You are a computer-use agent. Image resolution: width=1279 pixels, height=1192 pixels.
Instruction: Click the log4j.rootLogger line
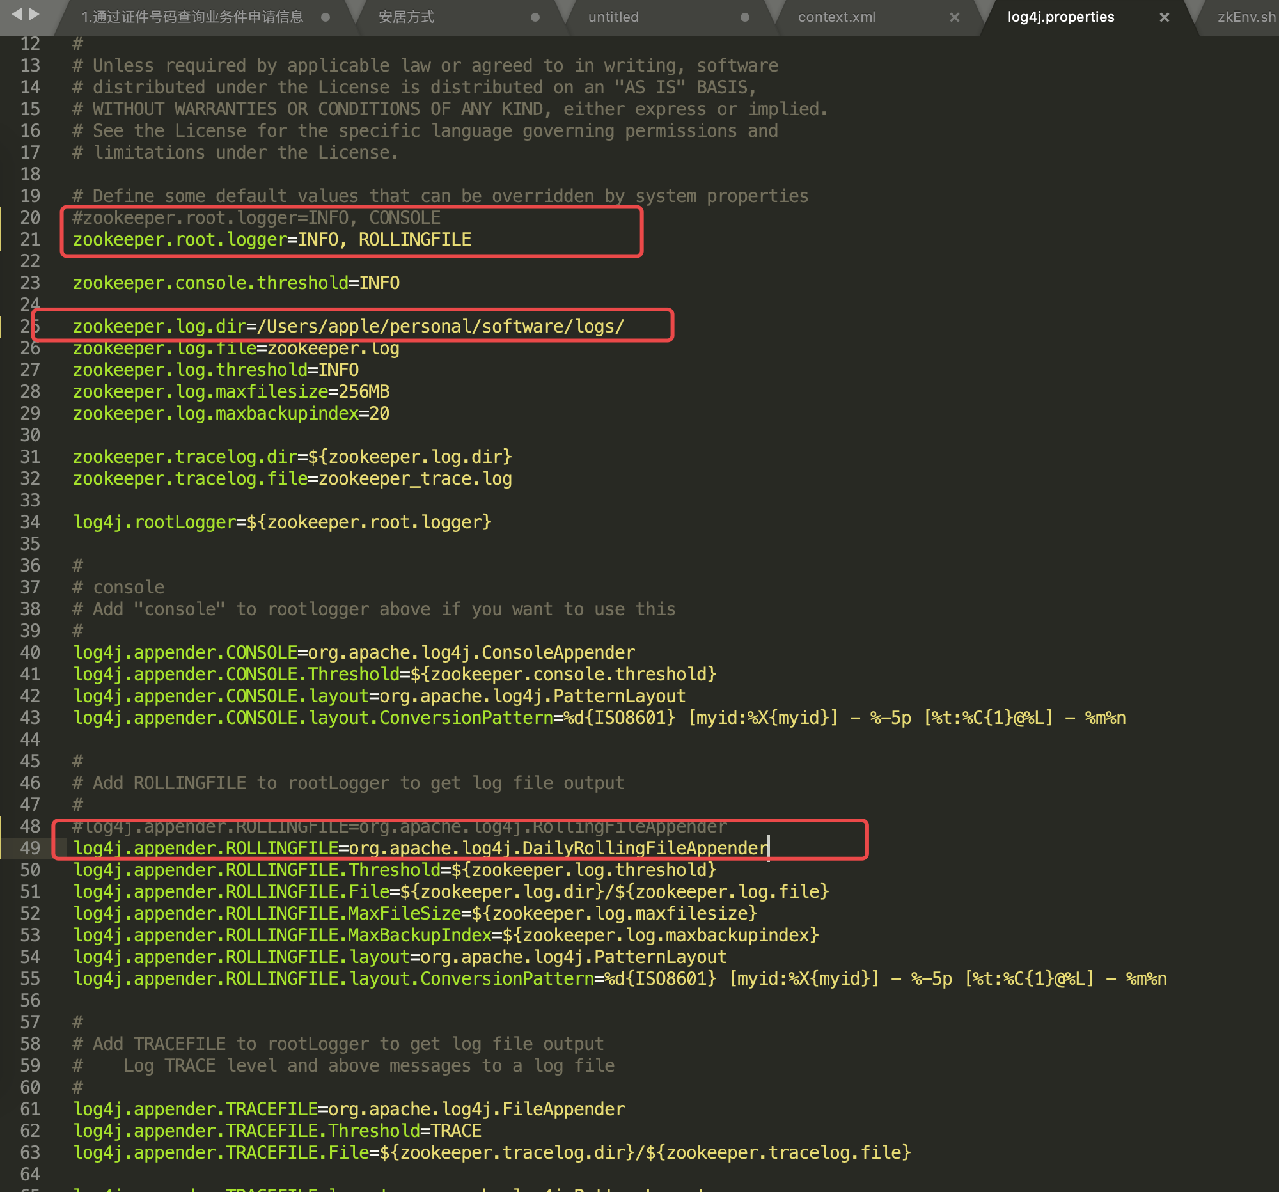(282, 522)
